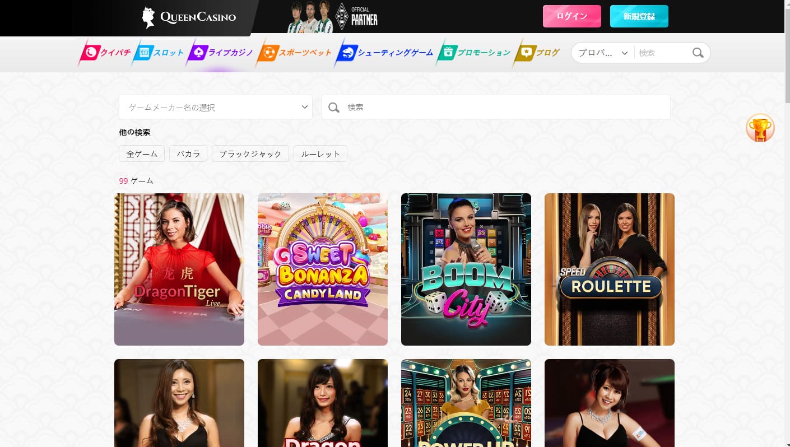This screenshot has width=790, height=447.
Task: Click the blue スロット slot icon
Action: [x=143, y=53]
